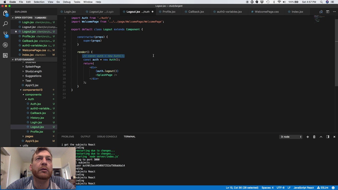Open the Selection menu in the menu bar

tap(39, 2)
